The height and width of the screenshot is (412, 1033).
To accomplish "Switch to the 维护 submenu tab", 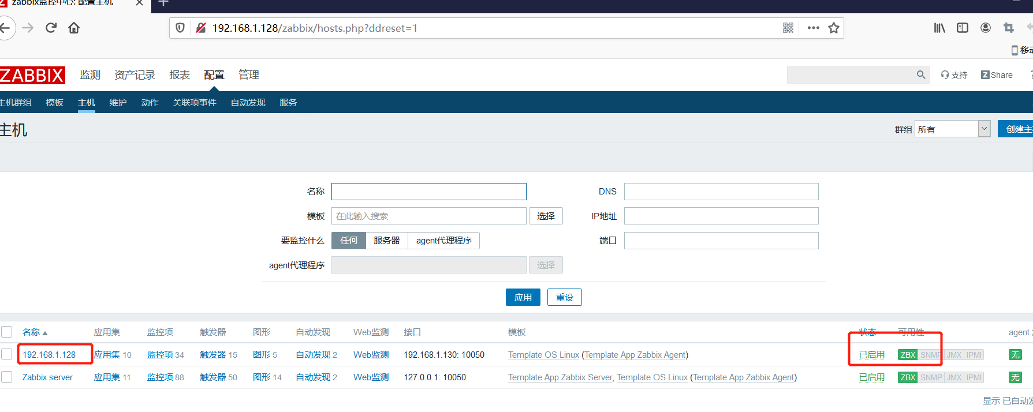I will click(x=118, y=103).
